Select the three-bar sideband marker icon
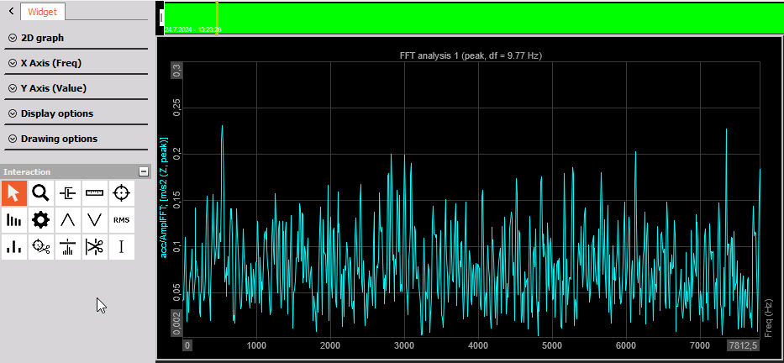The image size is (784, 363). tap(14, 247)
